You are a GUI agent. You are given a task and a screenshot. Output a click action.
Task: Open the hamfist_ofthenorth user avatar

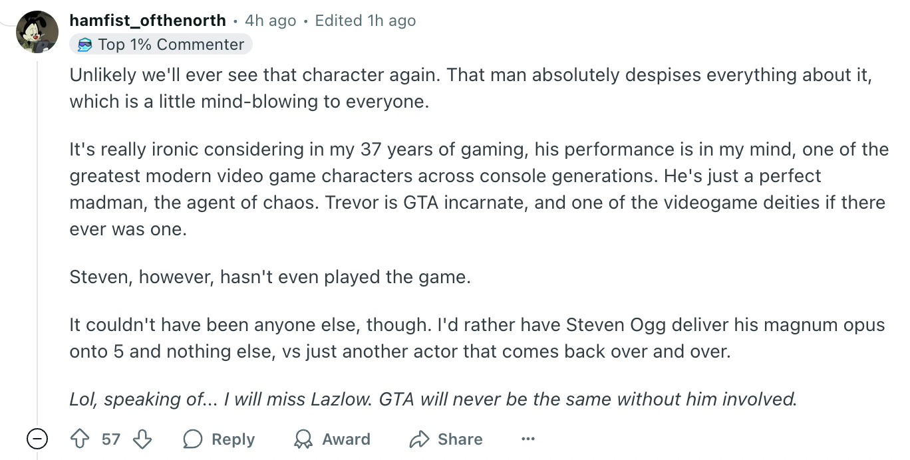pos(37,31)
